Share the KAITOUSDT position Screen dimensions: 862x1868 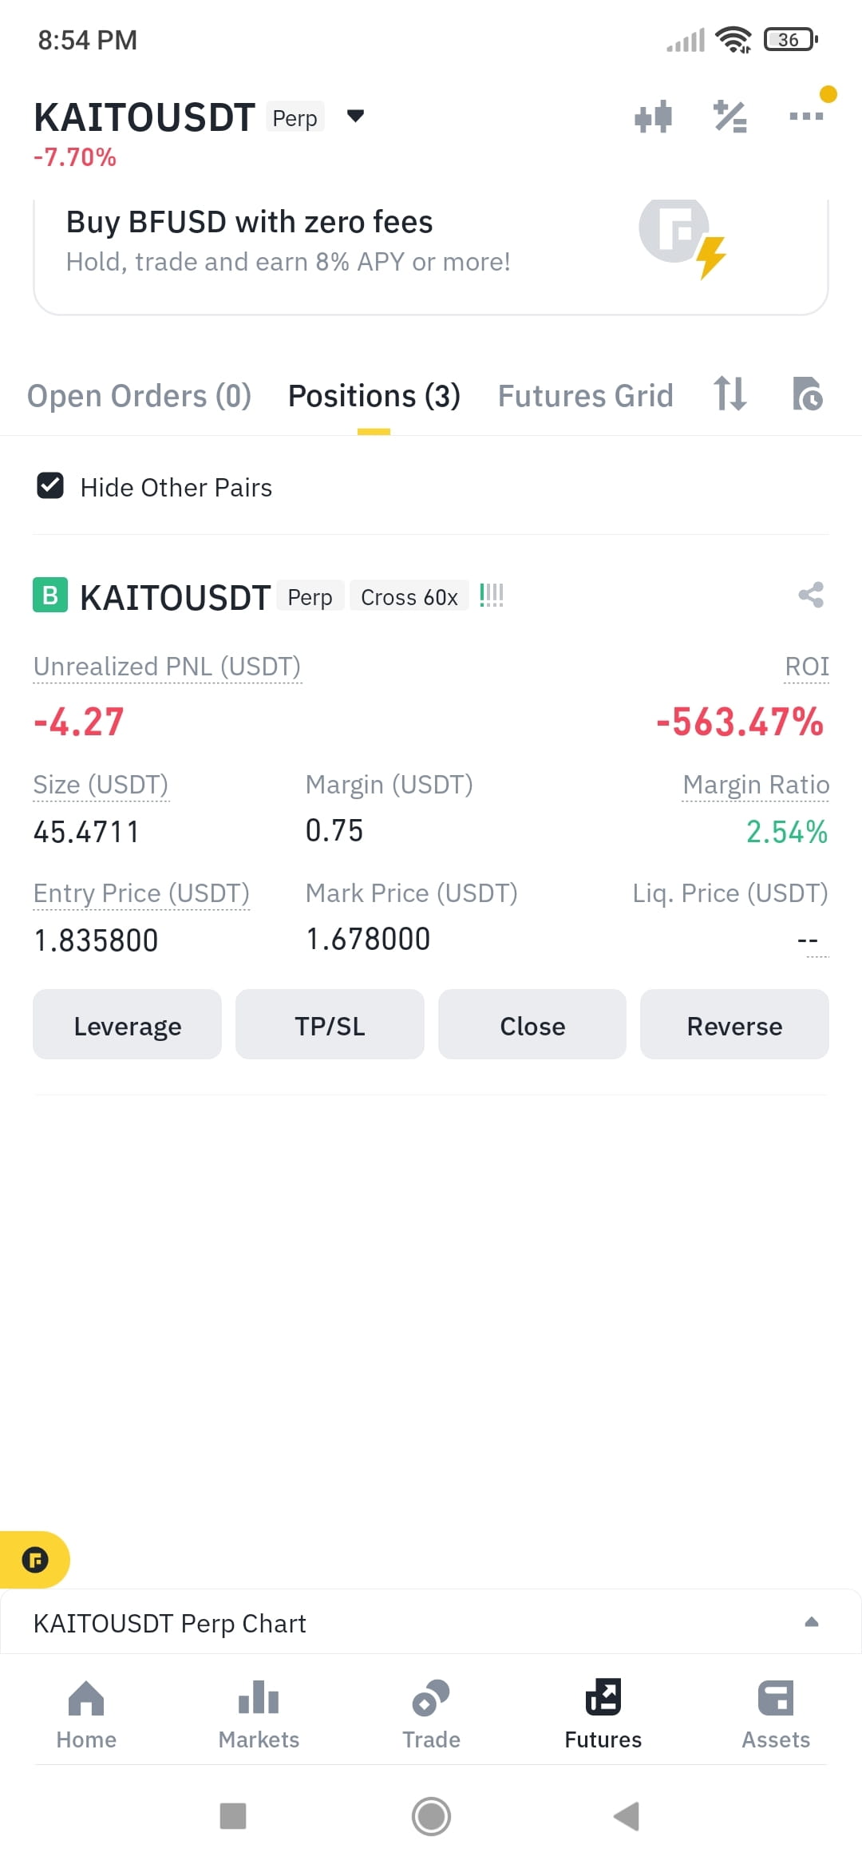(811, 595)
